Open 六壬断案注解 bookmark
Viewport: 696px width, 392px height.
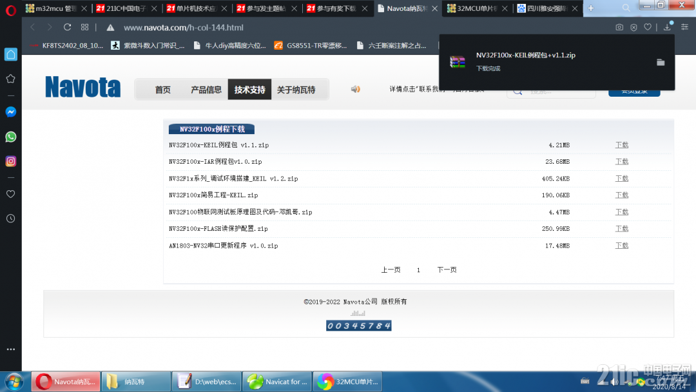point(392,45)
